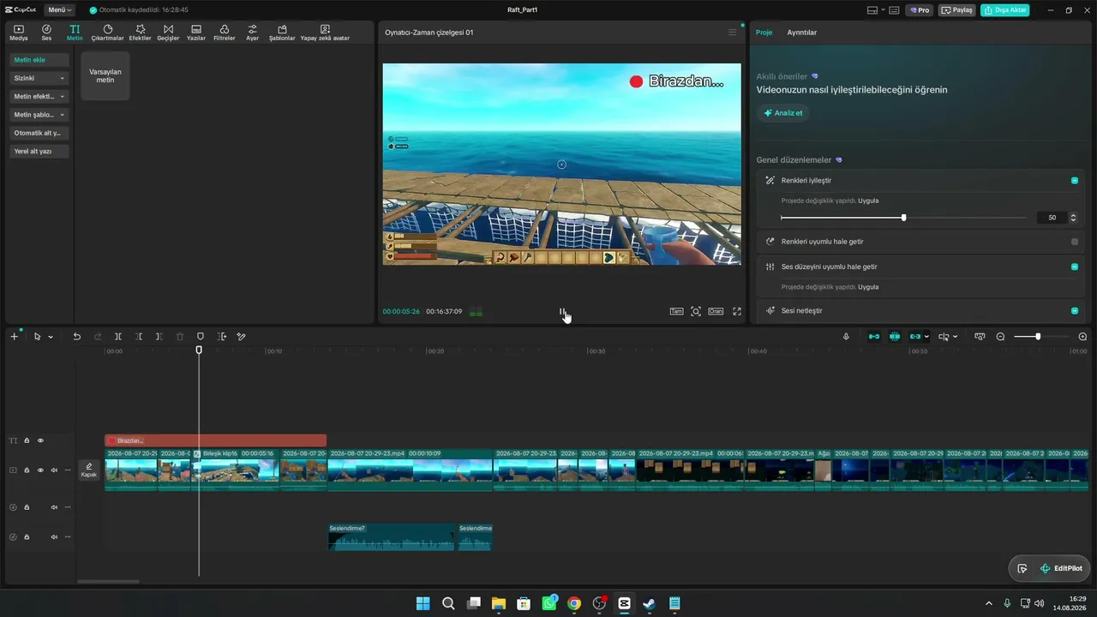Switch to the Ayrıntılar tab
Image resolution: width=1097 pixels, height=617 pixels.
[802, 33]
